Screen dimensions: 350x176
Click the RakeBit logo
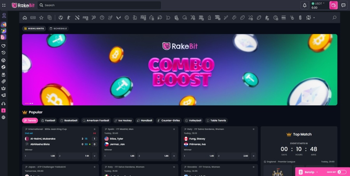pyautogui.click(x=23, y=5)
